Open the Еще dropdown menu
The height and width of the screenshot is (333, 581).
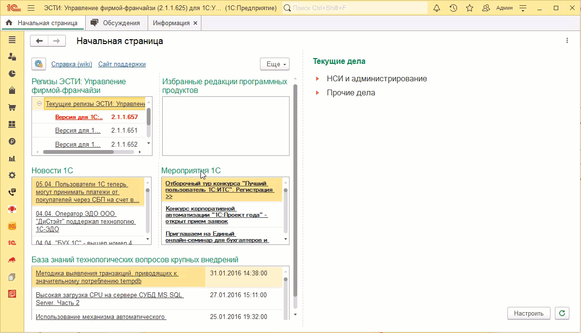pos(275,64)
